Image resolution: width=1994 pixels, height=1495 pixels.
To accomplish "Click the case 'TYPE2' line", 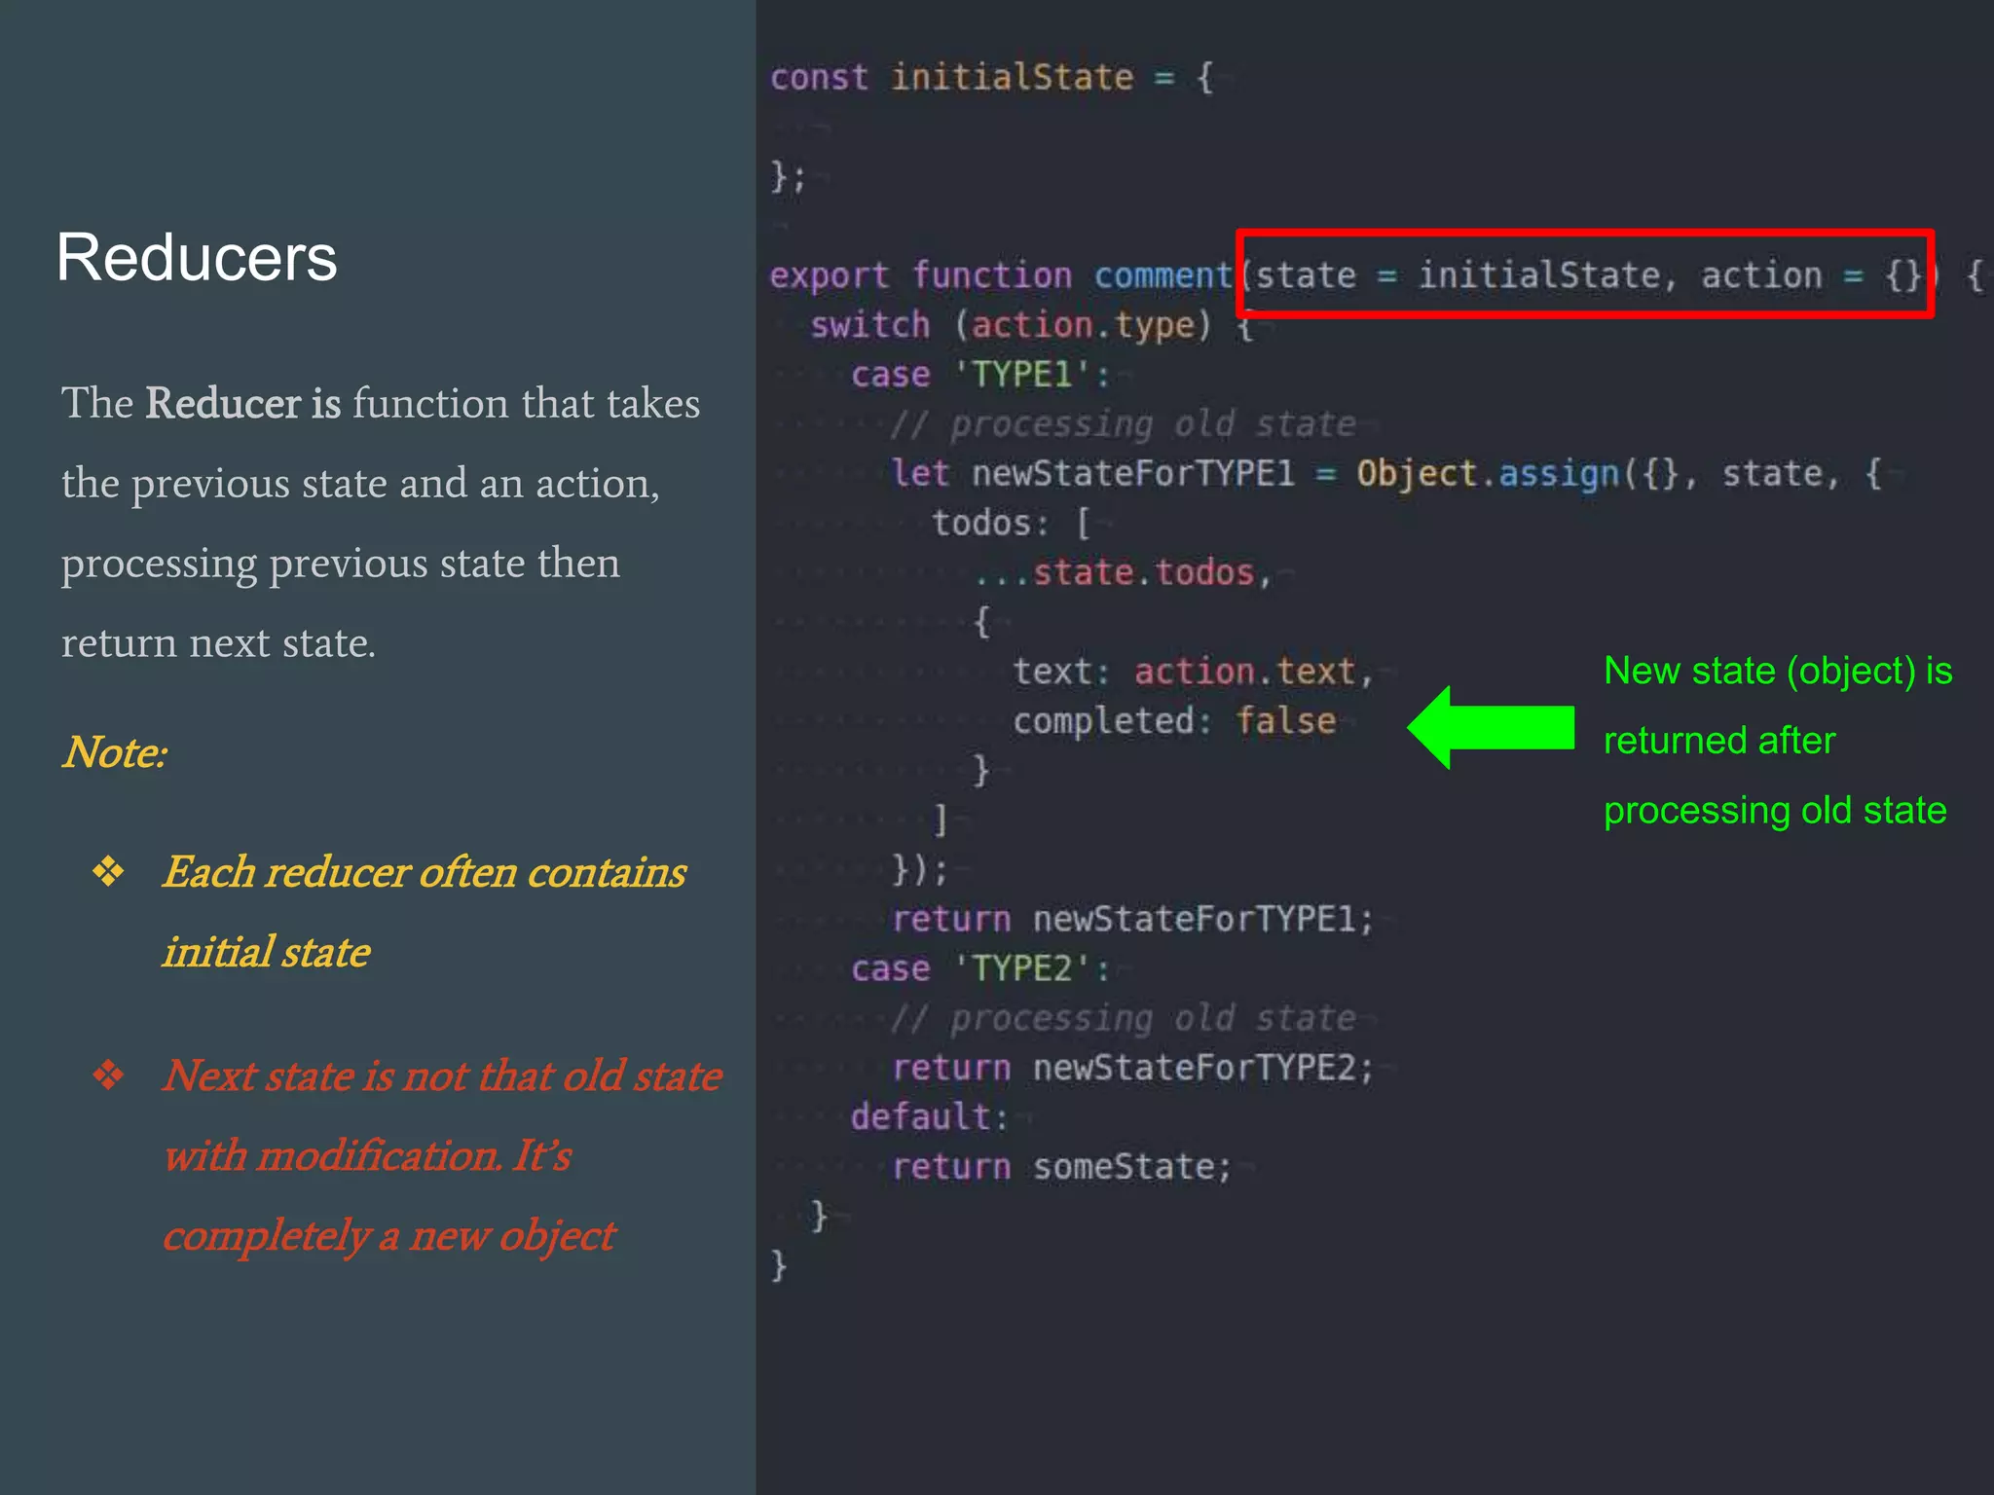I will [x=979, y=968].
